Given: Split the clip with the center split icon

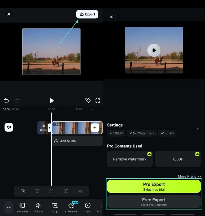Looking at the screenshot, I should pyautogui.click(x=51, y=191).
